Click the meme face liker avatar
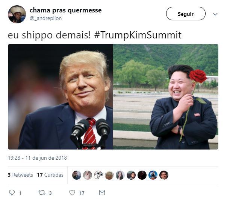 pos(98,175)
